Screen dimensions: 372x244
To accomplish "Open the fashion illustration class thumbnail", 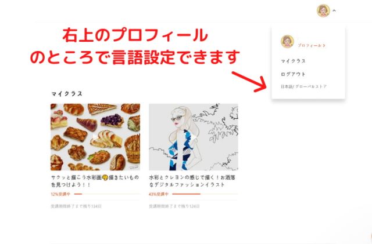I will pos(194,137).
